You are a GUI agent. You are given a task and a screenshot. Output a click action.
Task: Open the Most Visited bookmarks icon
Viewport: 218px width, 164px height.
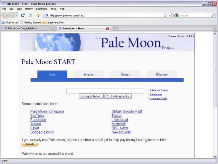(3, 22)
